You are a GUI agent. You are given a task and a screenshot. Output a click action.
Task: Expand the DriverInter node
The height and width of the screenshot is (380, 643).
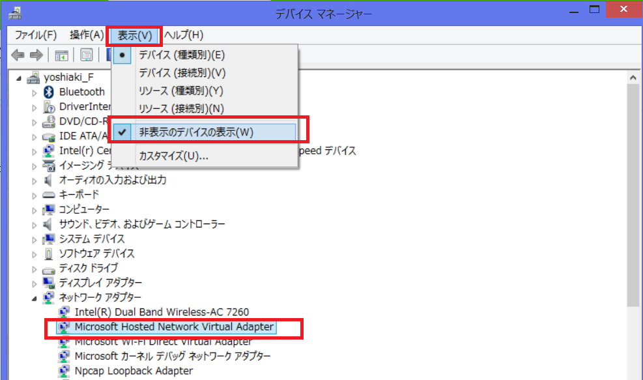point(35,108)
